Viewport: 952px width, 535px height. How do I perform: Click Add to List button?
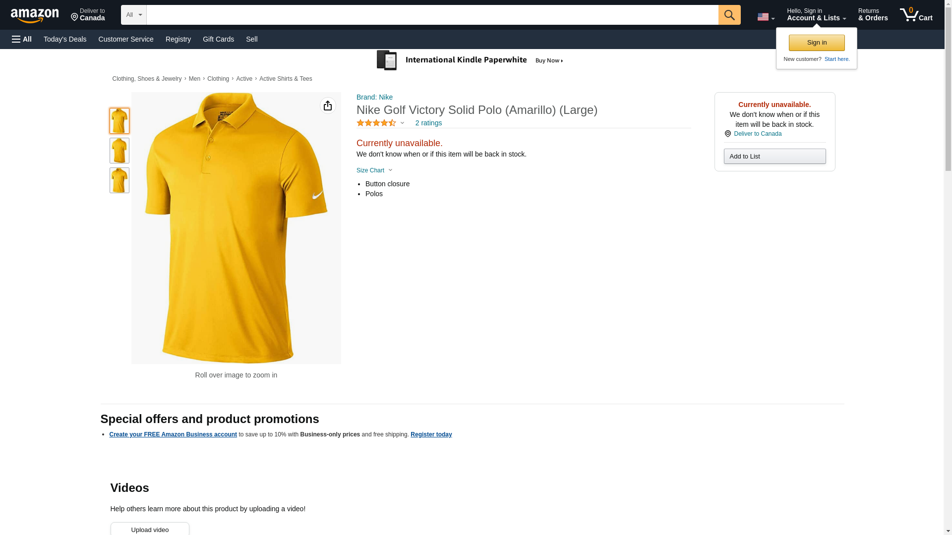coord(774,157)
